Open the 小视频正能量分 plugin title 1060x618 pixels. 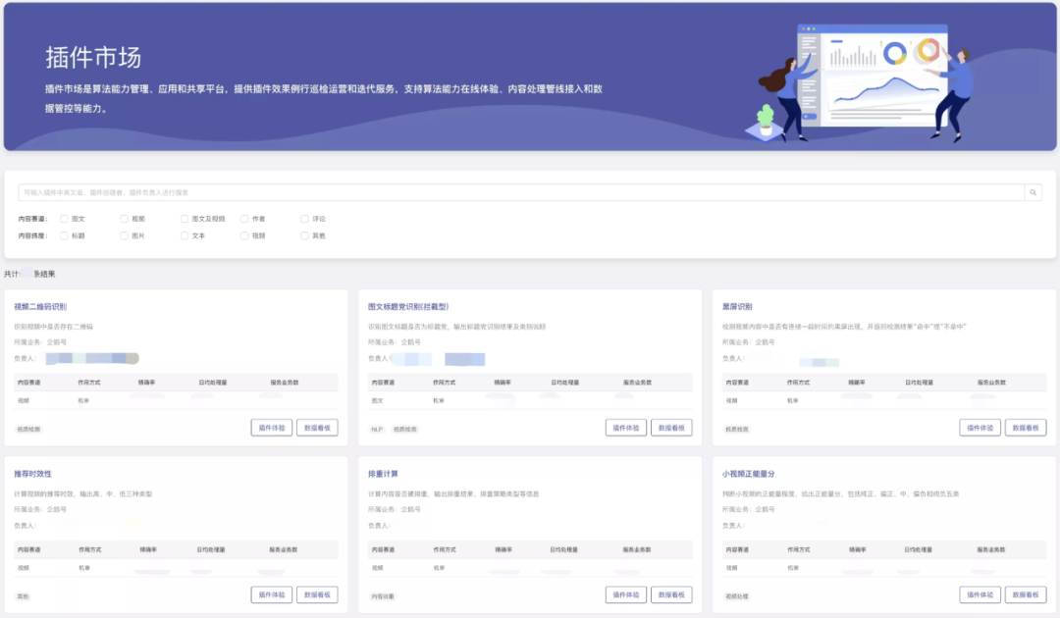coord(748,474)
